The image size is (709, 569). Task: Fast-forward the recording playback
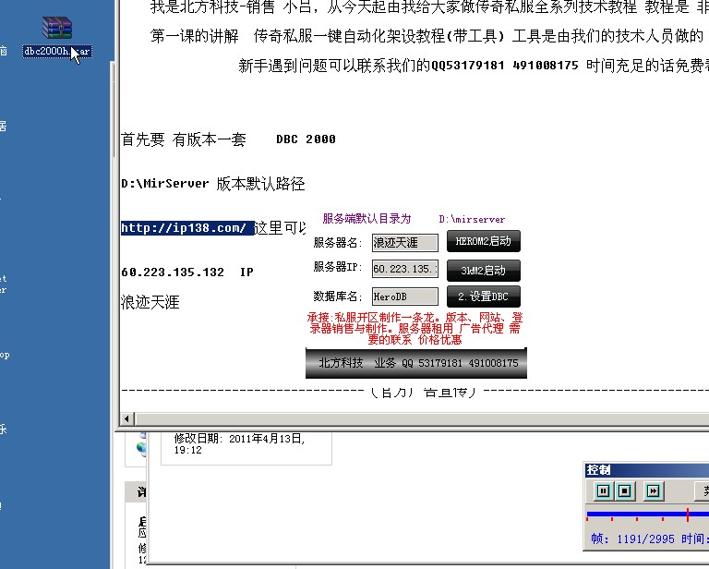pyautogui.click(x=654, y=490)
